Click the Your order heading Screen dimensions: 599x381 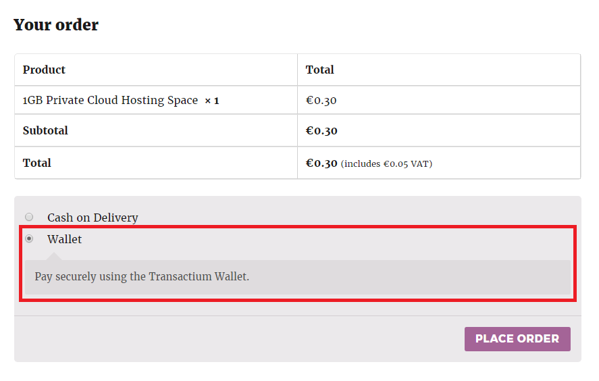point(56,25)
